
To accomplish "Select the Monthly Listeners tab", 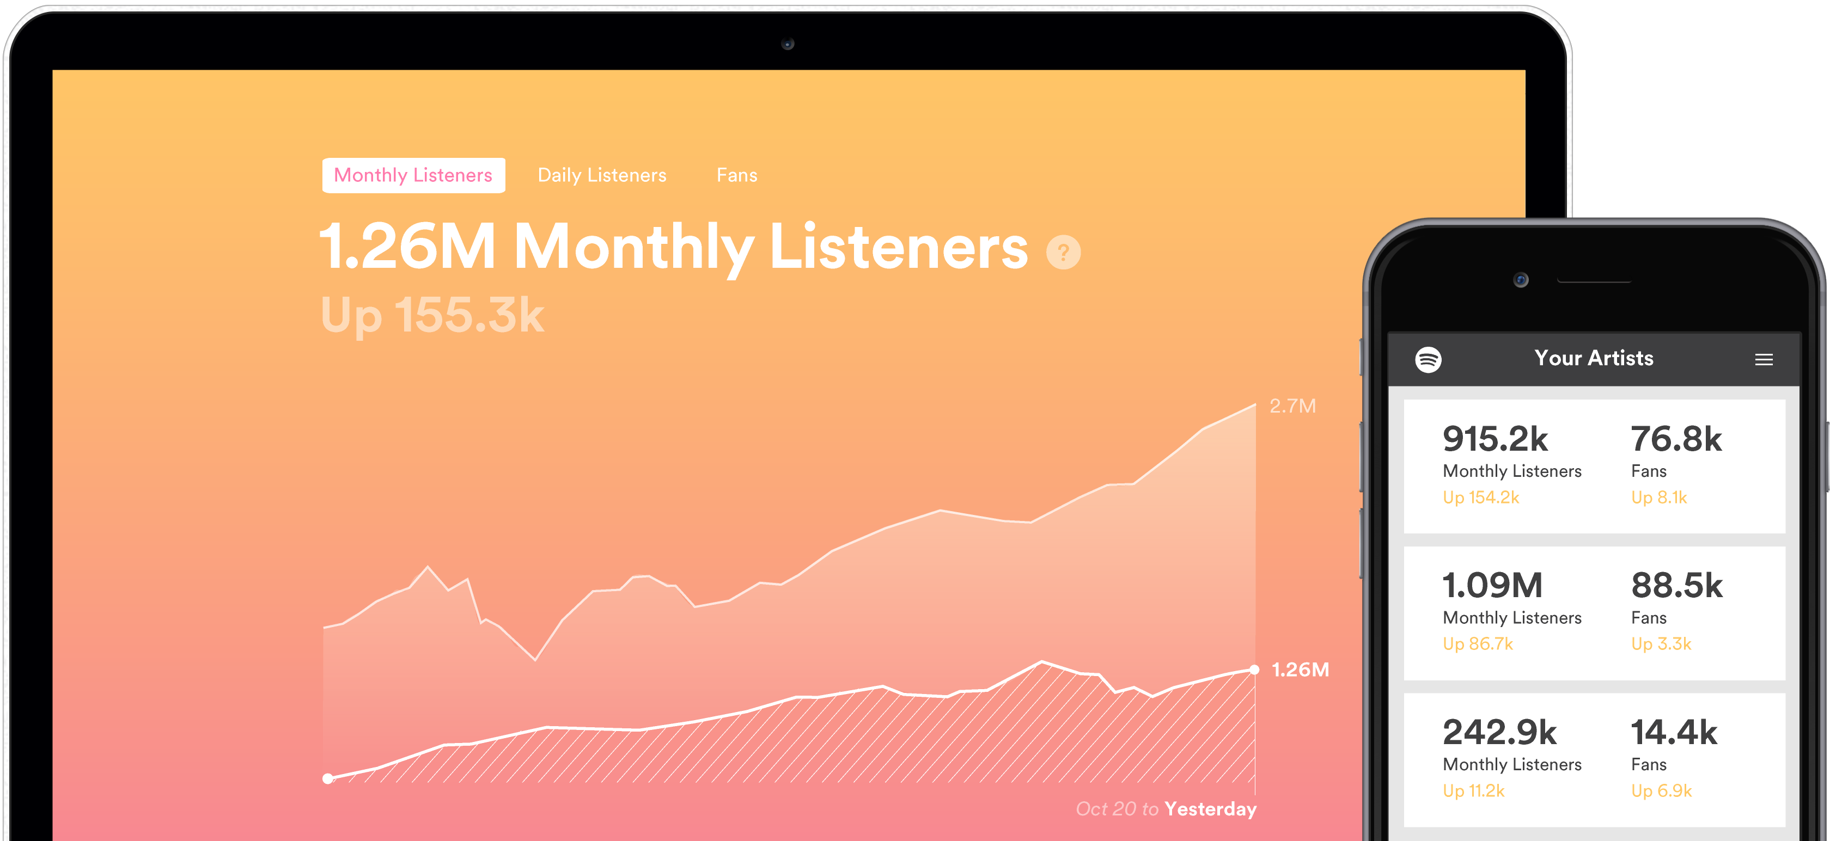I will pos(414,175).
